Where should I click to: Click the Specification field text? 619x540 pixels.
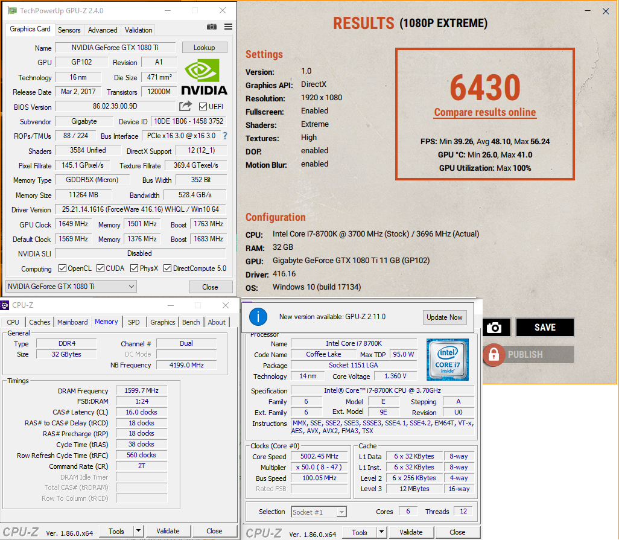point(383,390)
